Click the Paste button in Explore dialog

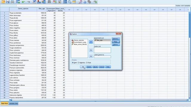[89, 67]
